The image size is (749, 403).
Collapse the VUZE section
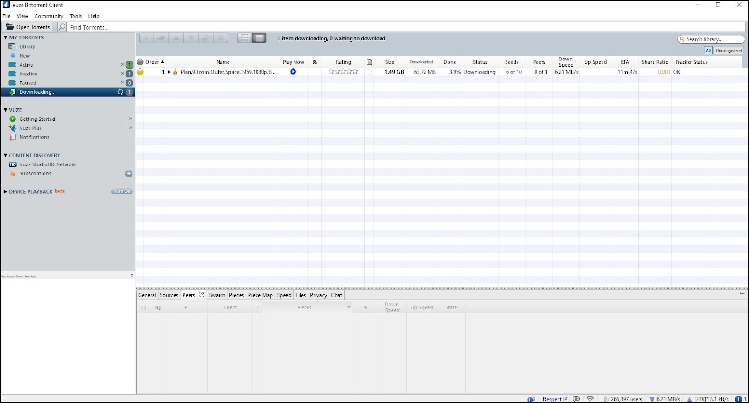coord(6,110)
